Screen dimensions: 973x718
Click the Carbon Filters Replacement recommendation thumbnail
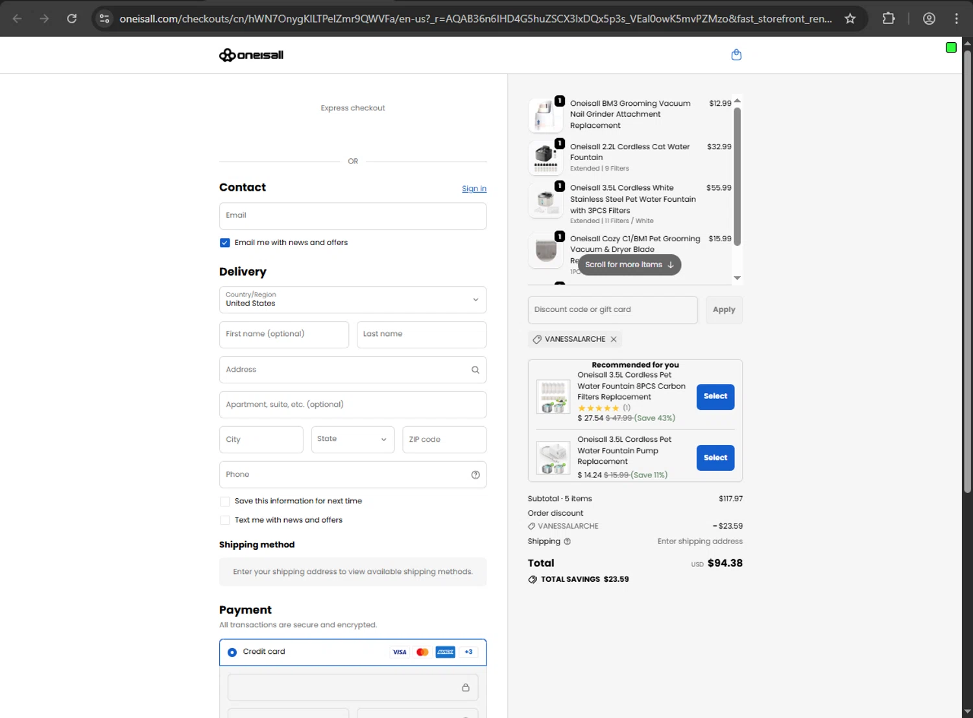553,397
